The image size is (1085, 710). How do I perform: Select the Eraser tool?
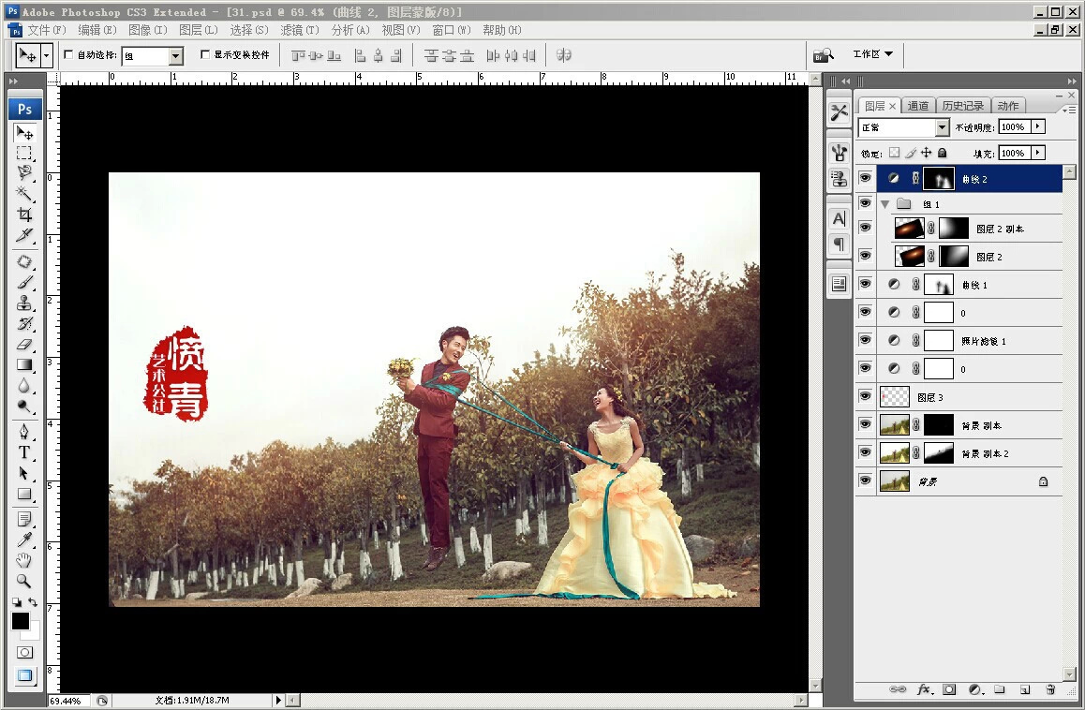[x=24, y=344]
